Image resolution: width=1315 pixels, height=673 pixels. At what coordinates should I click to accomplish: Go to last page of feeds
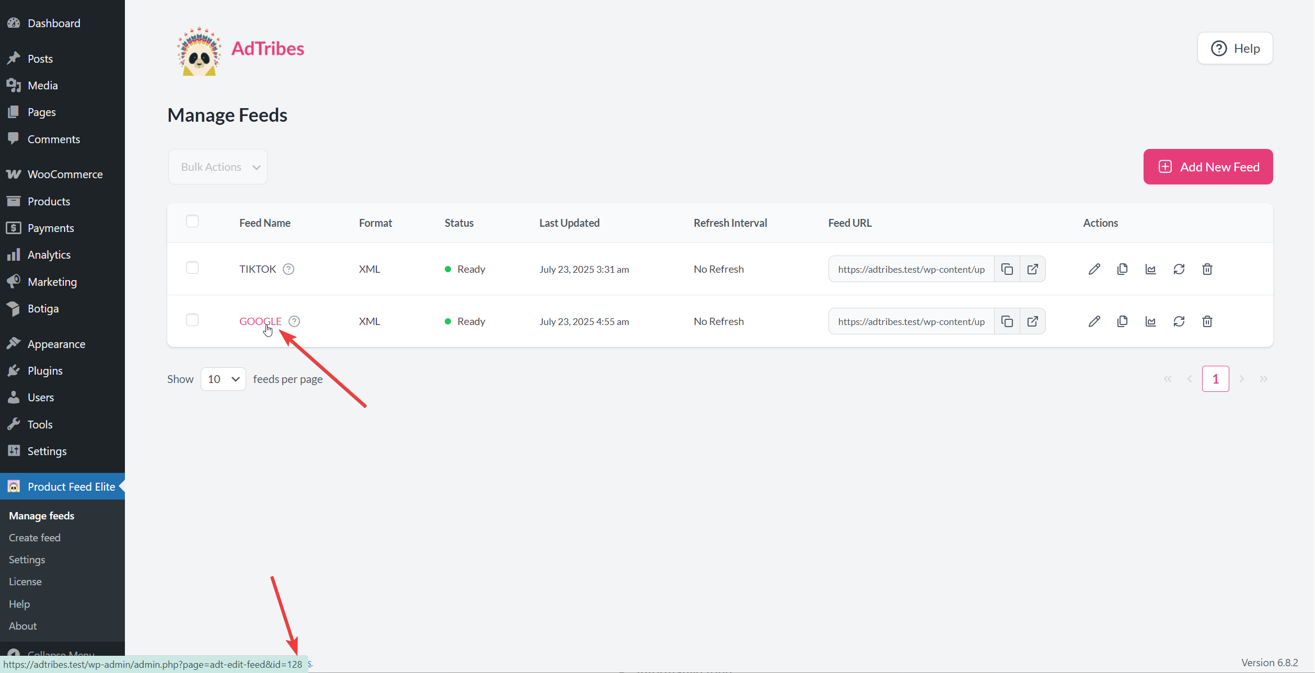coord(1264,379)
